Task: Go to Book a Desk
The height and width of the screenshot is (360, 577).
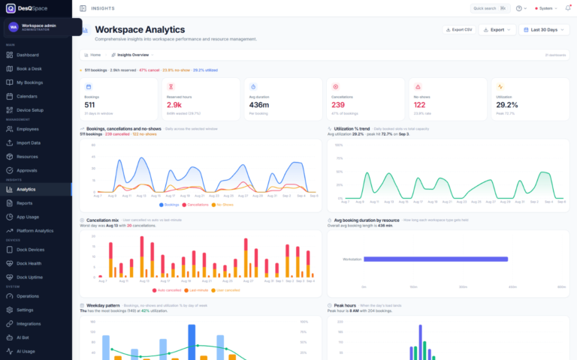Action: click(x=36, y=69)
